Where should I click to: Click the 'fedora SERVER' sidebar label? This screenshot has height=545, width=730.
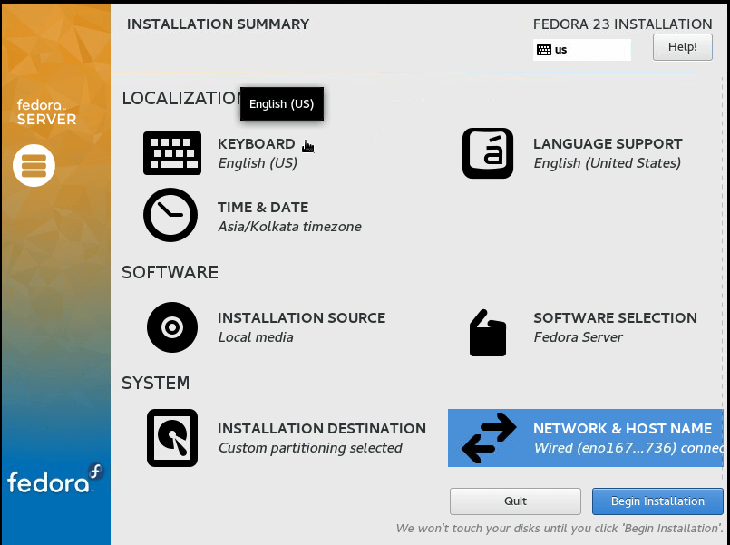[46, 112]
